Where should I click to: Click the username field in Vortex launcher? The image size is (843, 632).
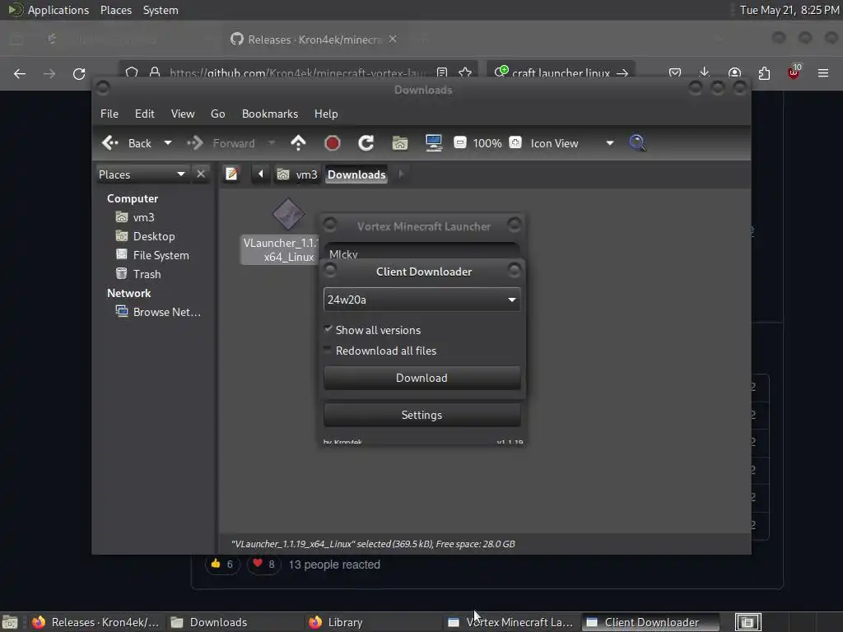tap(422, 252)
